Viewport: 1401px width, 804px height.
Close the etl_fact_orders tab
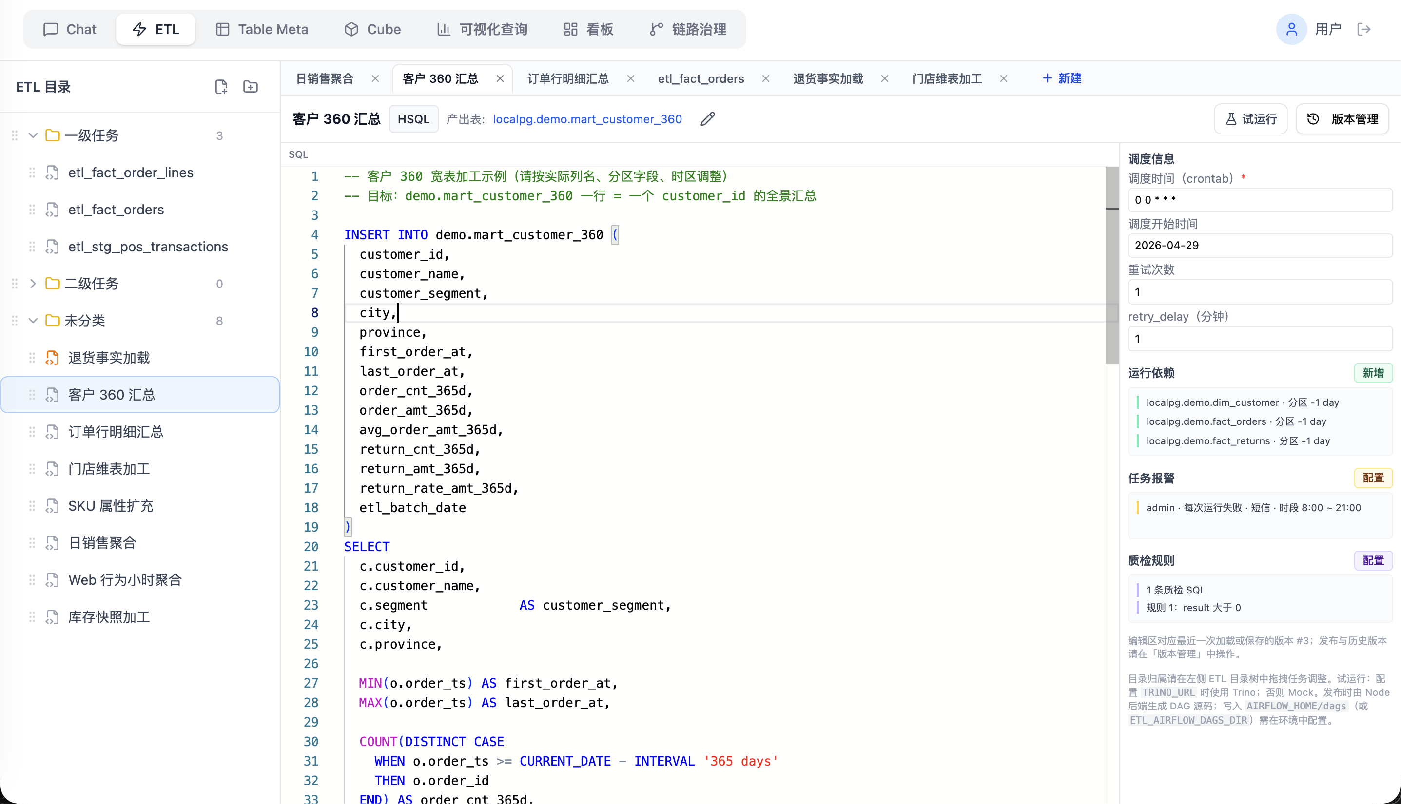click(766, 78)
